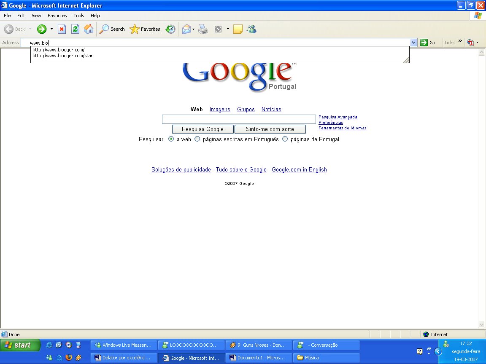The height and width of the screenshot is (364, 486).
Task: Click the Sinto-me com sorte button
Action: (270, 129)
